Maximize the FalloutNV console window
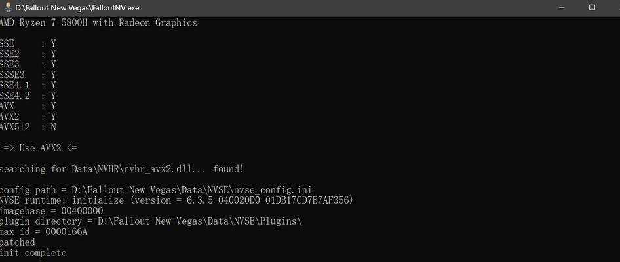Viewport: 620px width, 262px height. pos(592,7)
